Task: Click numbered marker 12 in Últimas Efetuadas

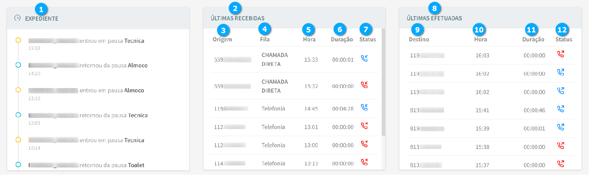Action: (562, 30)
